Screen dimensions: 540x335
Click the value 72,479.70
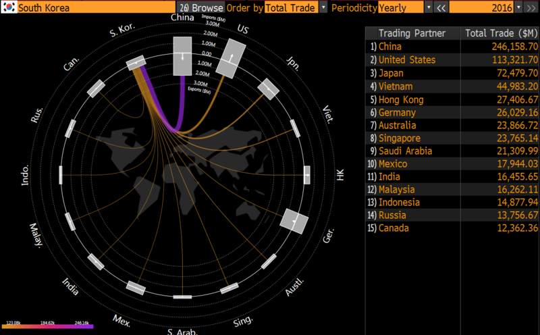tap(517, 73)
